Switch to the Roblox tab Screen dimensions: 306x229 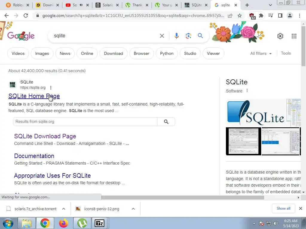18,5
